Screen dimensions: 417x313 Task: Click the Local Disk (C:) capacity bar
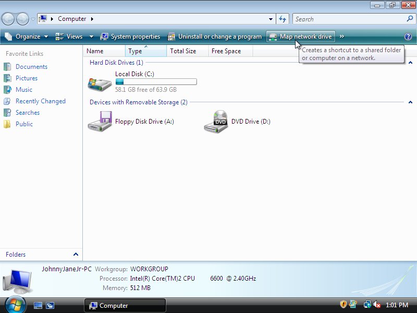point(156,82)
